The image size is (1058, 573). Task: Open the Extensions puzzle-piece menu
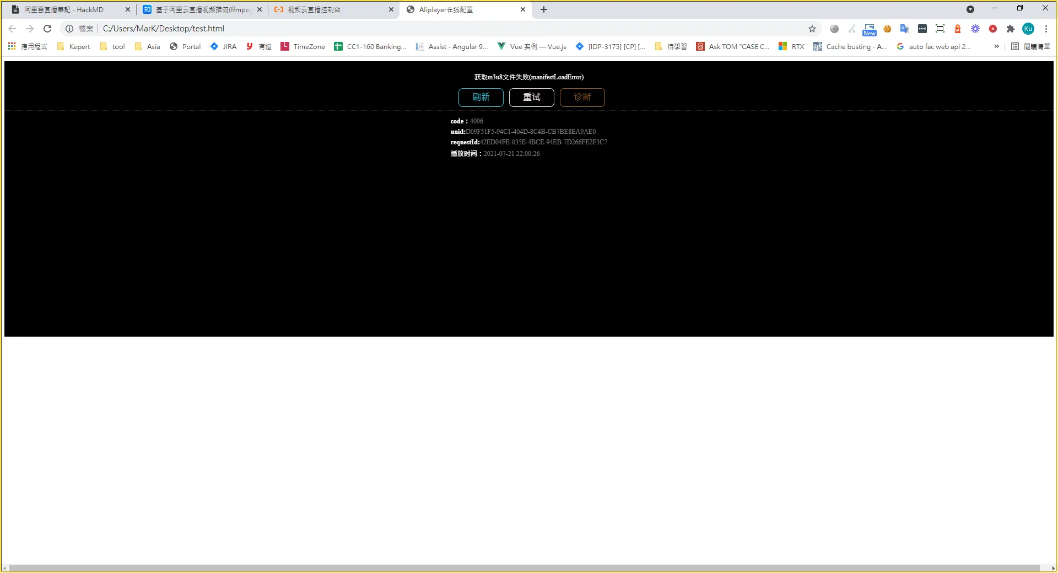click(1011, 29)
